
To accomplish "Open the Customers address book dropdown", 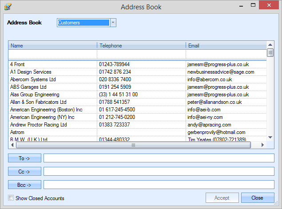I will click(x=113, y=23).
